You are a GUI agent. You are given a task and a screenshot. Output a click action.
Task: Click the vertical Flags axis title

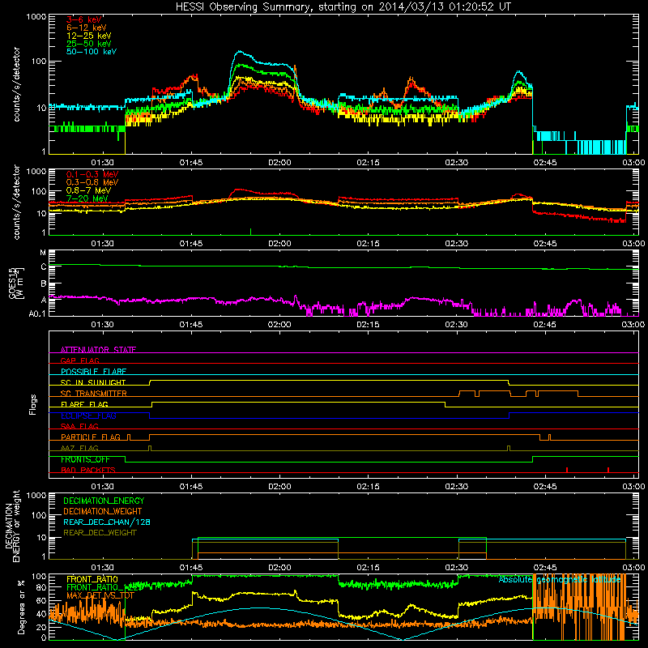33,404
